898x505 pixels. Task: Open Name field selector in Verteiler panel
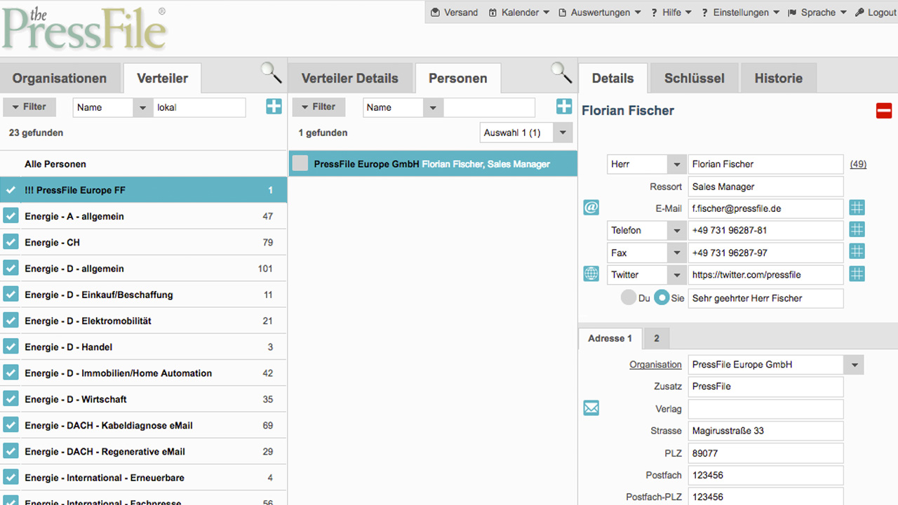[x=113, y=107]
